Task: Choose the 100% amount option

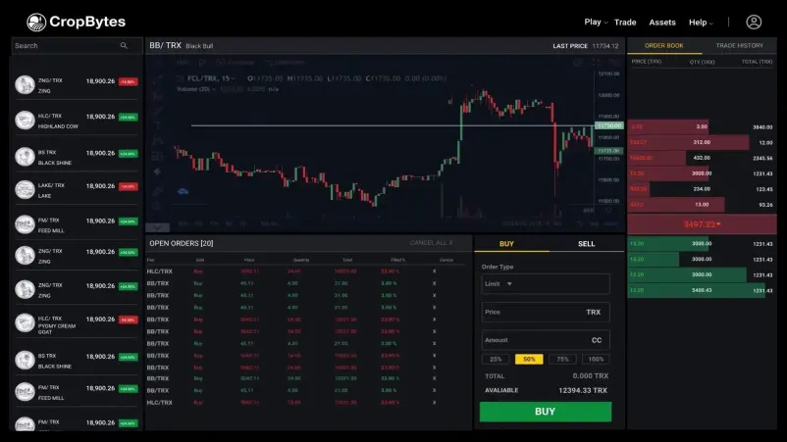Action: [x=596, y=359]
